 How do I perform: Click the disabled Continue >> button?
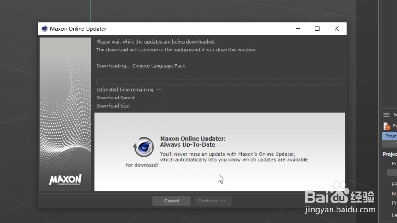(x=212, y=201)
